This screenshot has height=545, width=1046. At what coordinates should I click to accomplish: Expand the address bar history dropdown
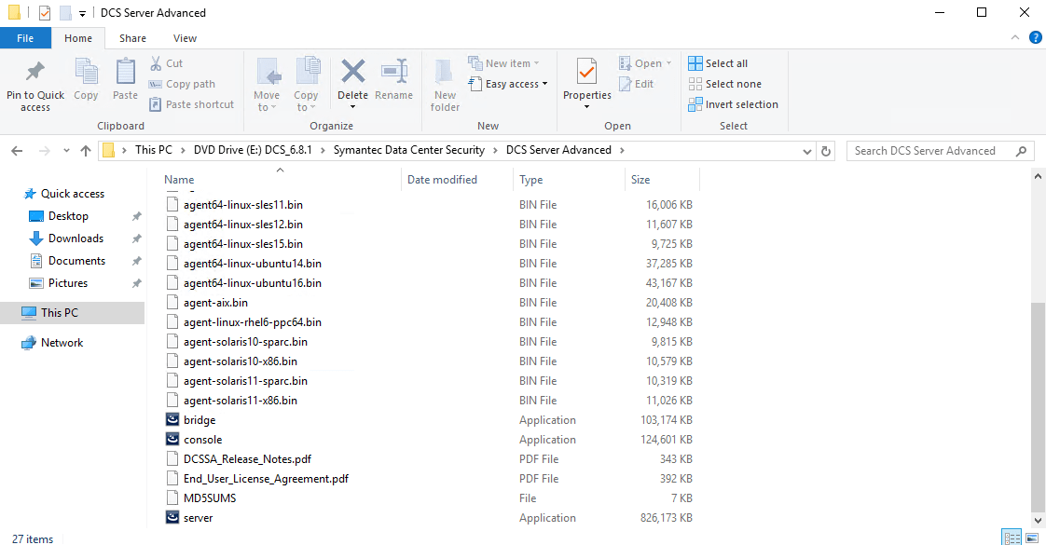806,151
